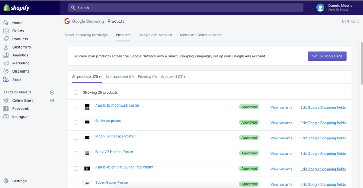Click the Discounts percent icon
This screenshot has height=188, width=363.
(6, 71)
